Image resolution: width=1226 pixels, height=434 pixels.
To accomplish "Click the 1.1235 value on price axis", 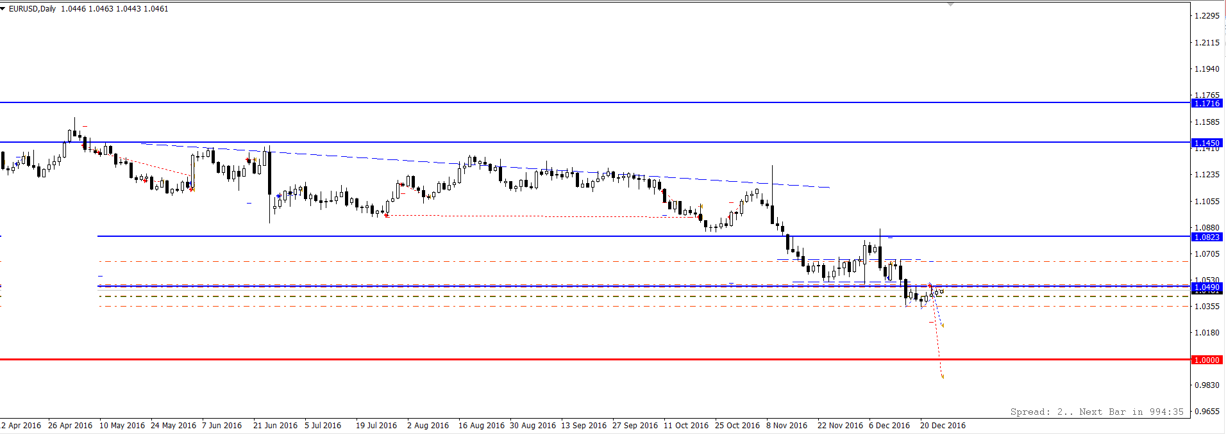I will [x=1207, y=175].
